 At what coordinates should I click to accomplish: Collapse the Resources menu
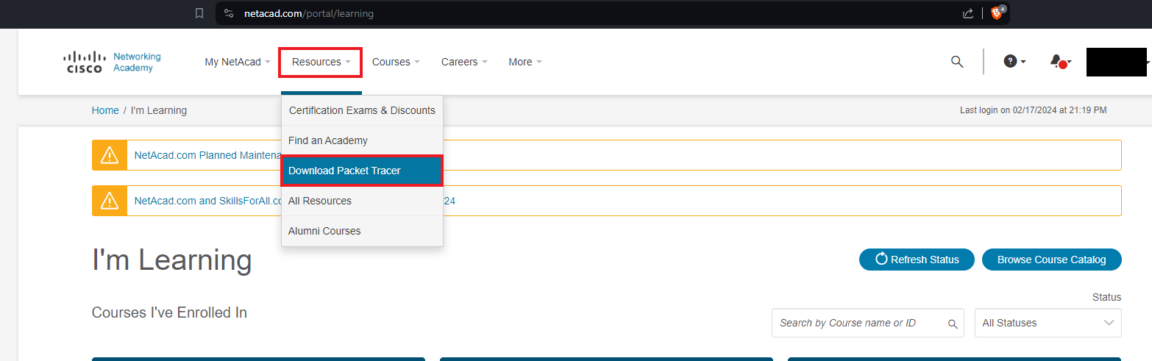click(x=321, y=62)
